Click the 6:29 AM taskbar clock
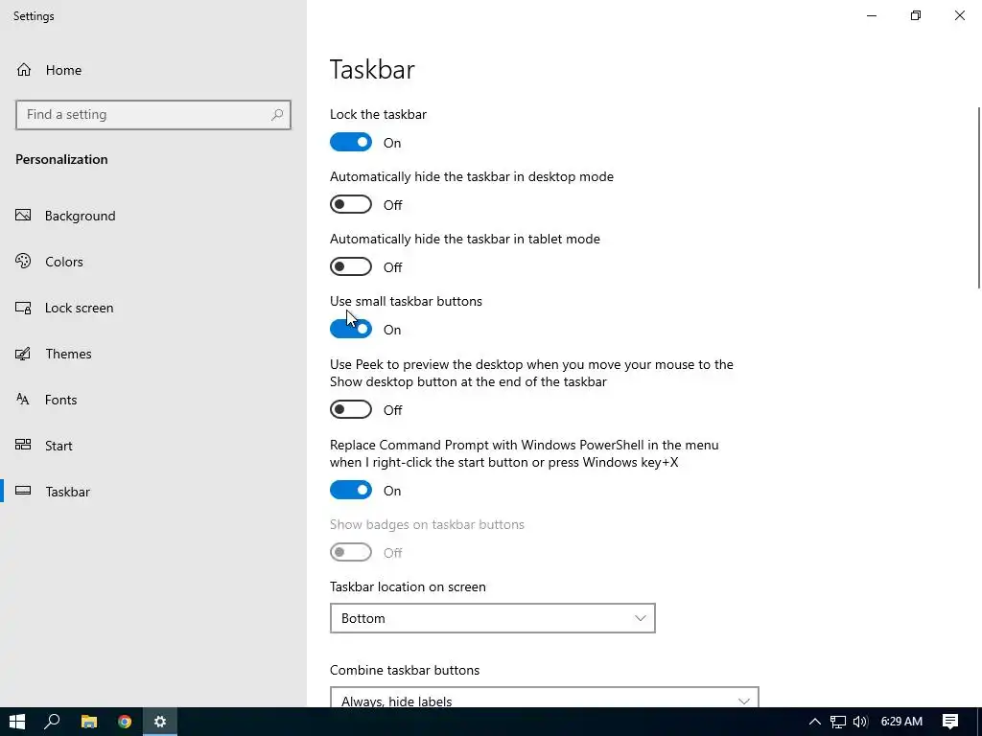Screen dimensions: 982x736 (901, 722)
